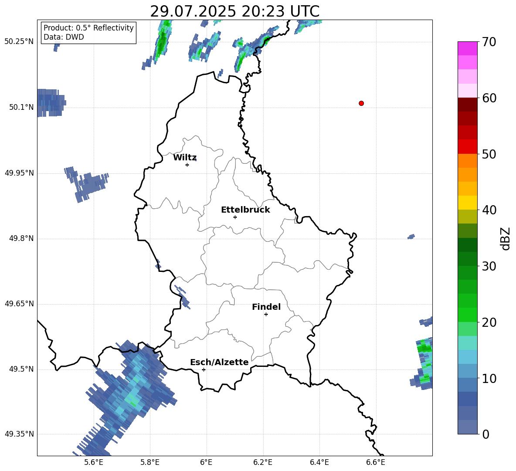
Task: Click the 49.5°N latitude label
Action: pos(21,369)
